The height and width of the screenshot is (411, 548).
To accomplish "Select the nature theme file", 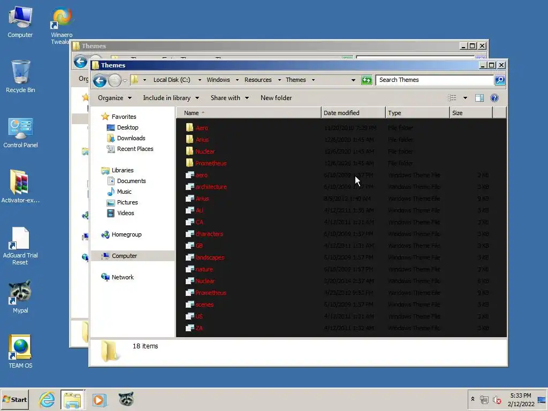I will (x=199, y=269).
